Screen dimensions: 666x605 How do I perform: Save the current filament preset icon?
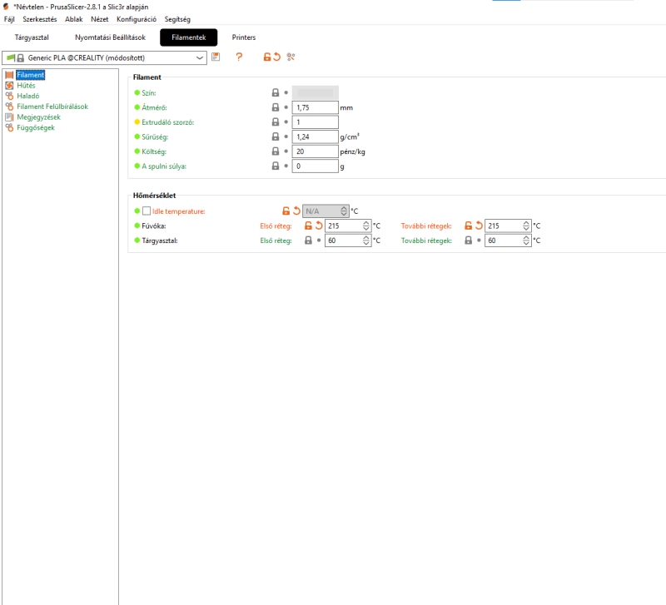tap(216, 57)
